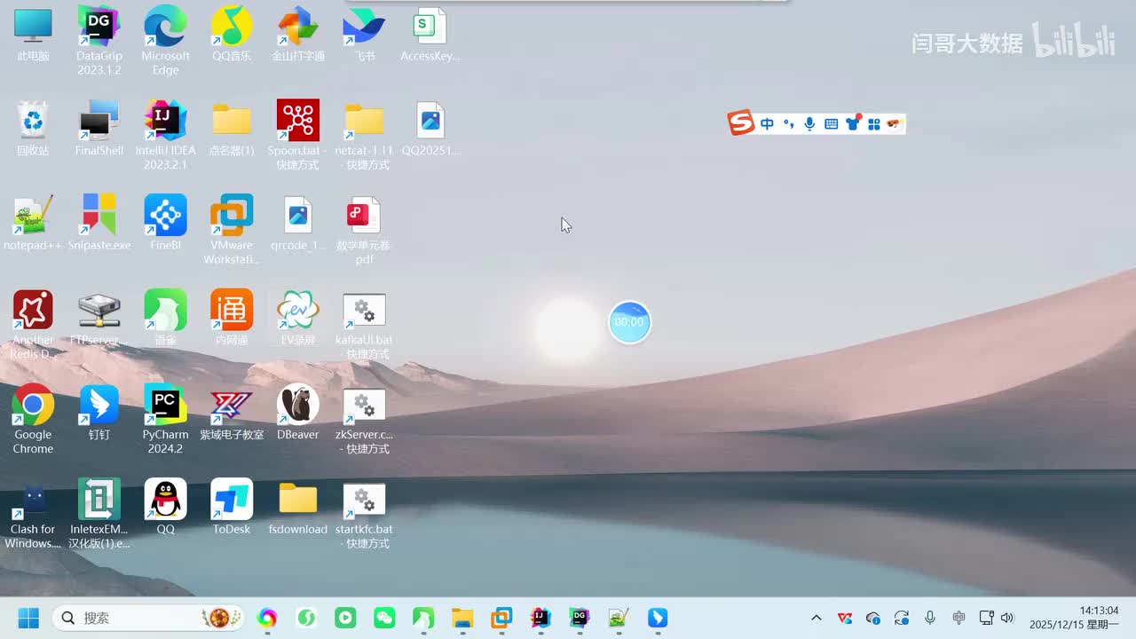The width and height of the screenshot is (1136, 639).
Task: Switch to Notepad++ on the taskbar
Action: 618,618
